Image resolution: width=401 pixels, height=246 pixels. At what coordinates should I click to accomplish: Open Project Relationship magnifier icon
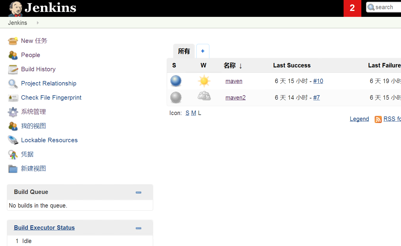13,83
